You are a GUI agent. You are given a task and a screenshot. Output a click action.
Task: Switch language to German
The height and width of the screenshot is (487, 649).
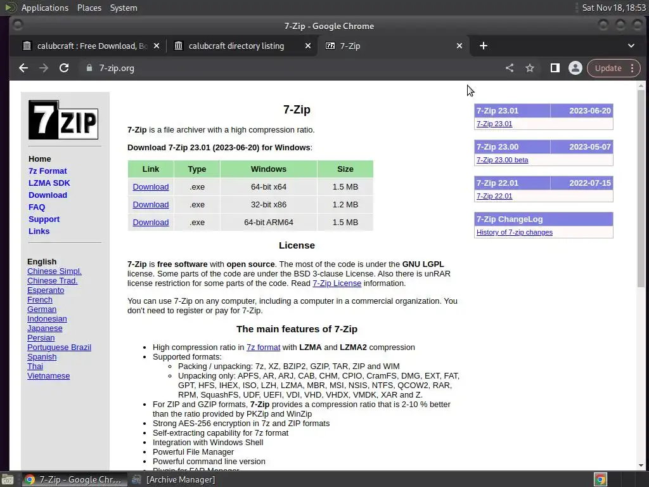42,309
